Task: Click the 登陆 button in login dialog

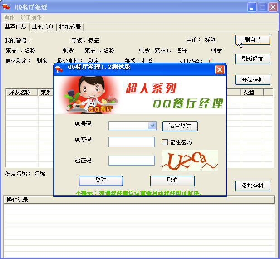Action: [101, 181]
